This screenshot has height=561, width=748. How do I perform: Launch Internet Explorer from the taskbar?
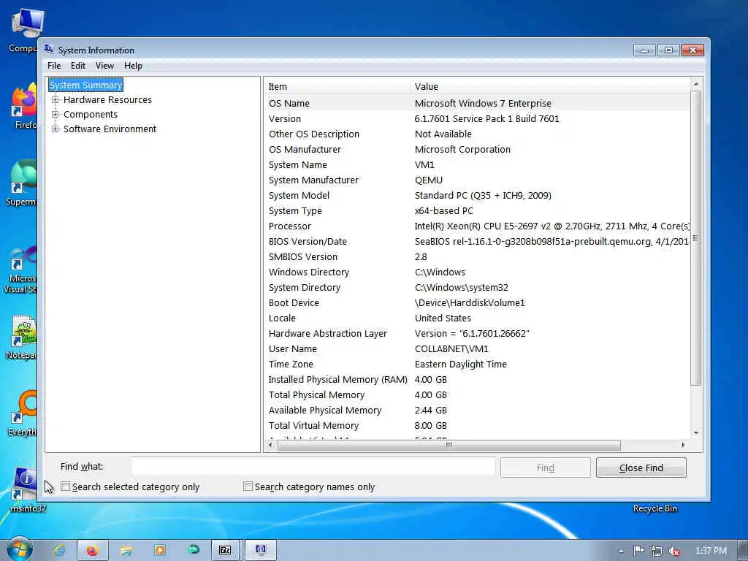click(59, 550)
